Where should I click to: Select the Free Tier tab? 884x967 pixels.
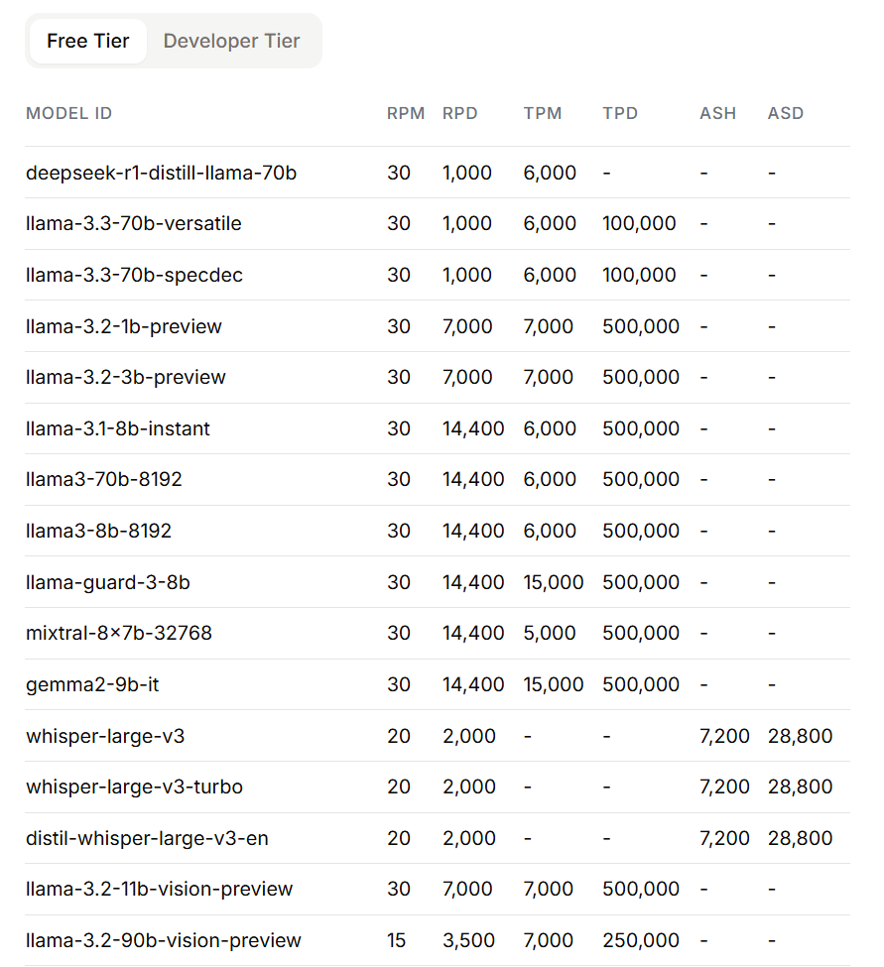tap(88, 42)
